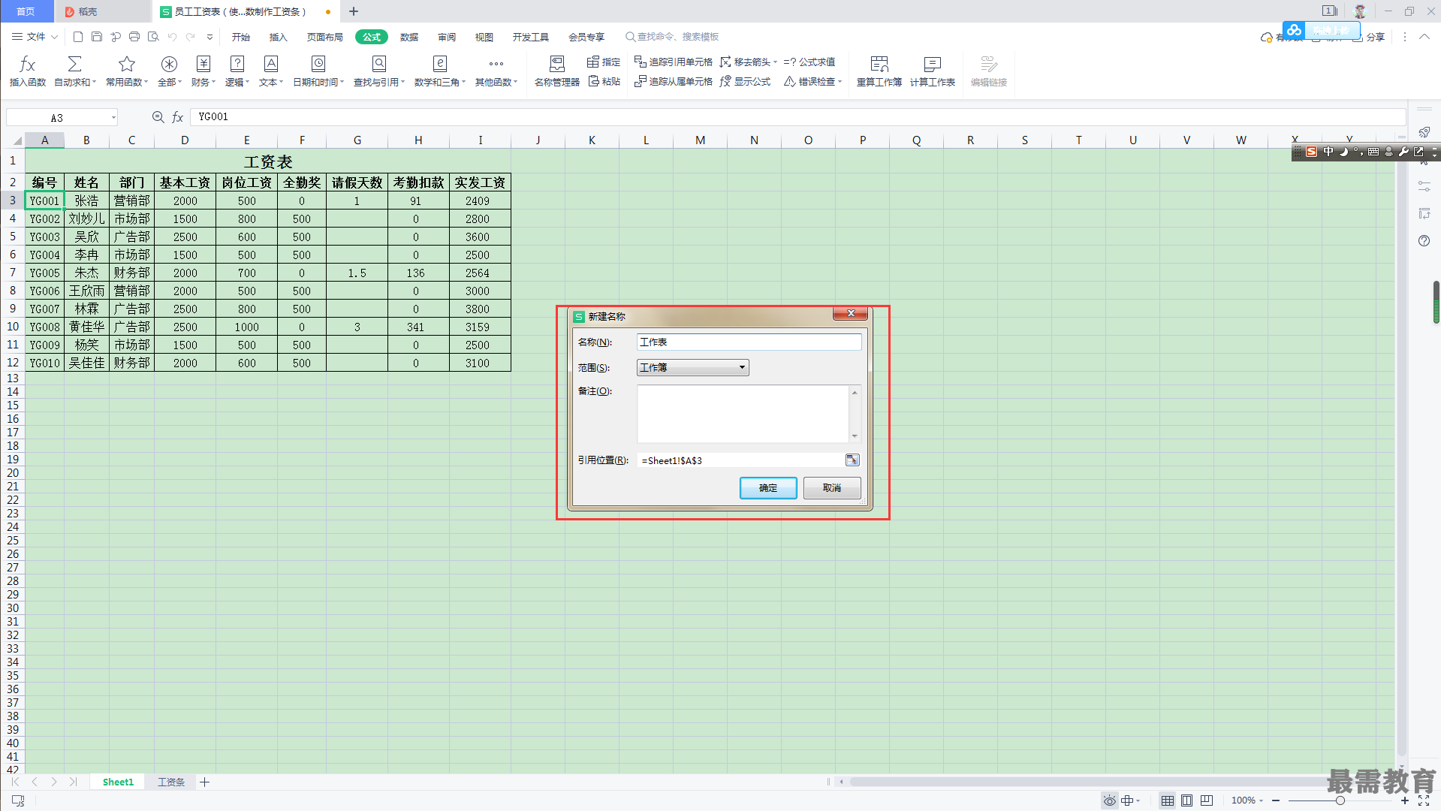This screenshot has width=1441, height=811.
Task: Switch to Normal view in status bar
Action: click(x=1168, y=800)
